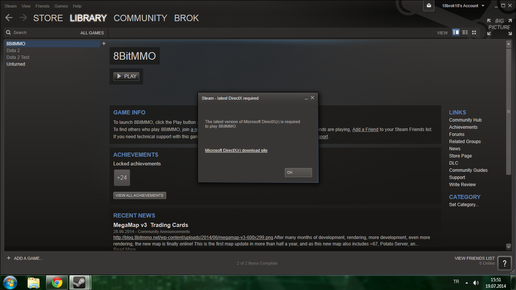
Task: Go to the STORE tab
Action: (48, 18)
